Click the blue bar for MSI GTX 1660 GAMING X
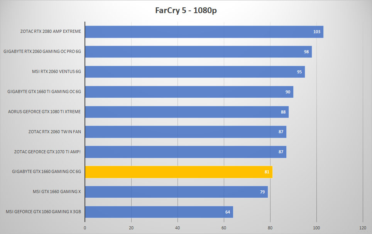Screen dimensions: 372x234 tap(176, 192)
